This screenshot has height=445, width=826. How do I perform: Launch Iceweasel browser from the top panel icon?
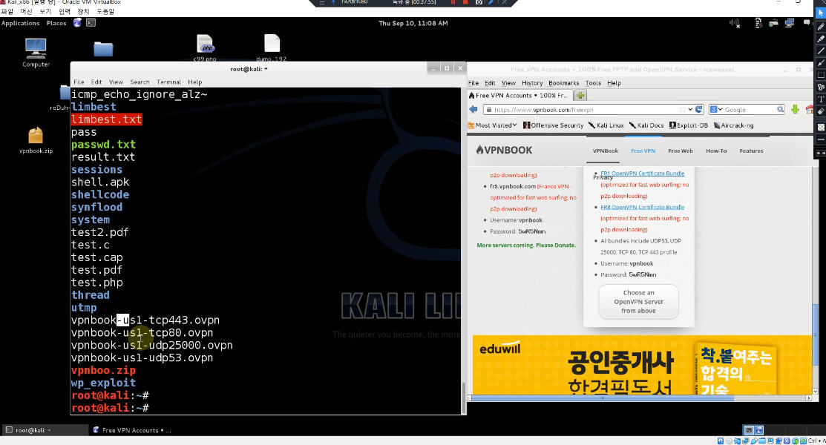click(77, 23)
